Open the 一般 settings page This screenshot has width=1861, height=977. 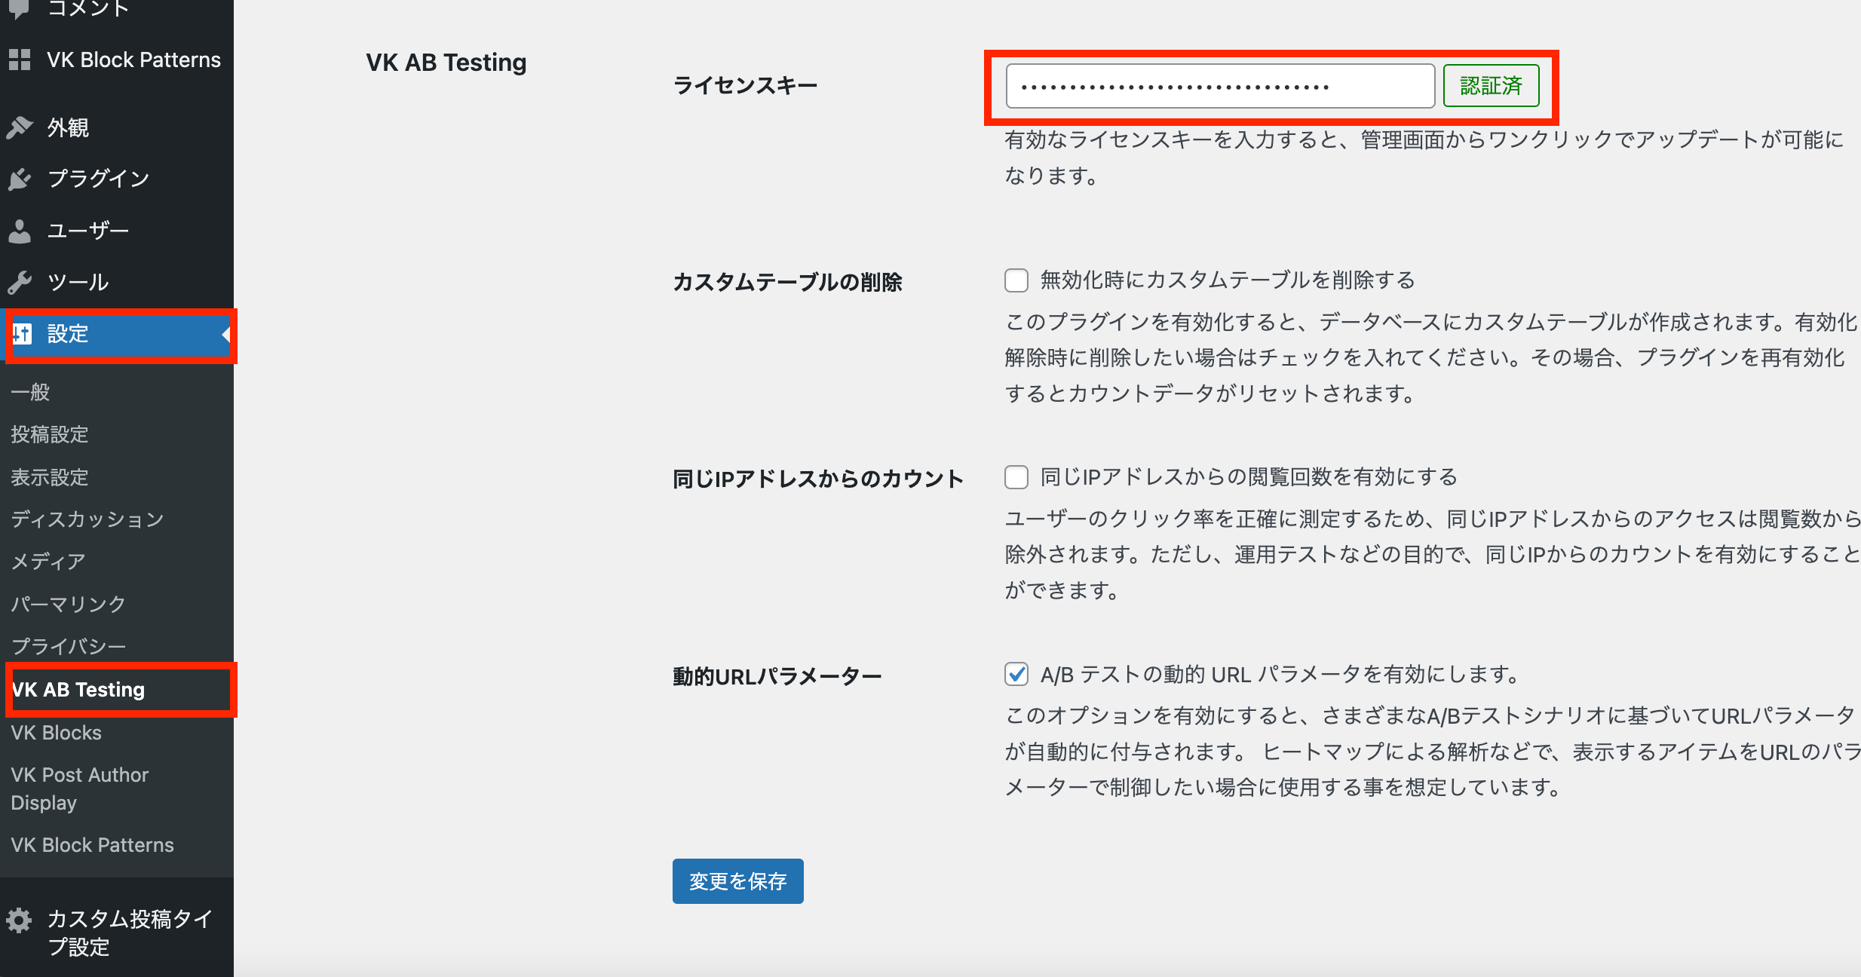pyautogui.click(x=30, y=392)
